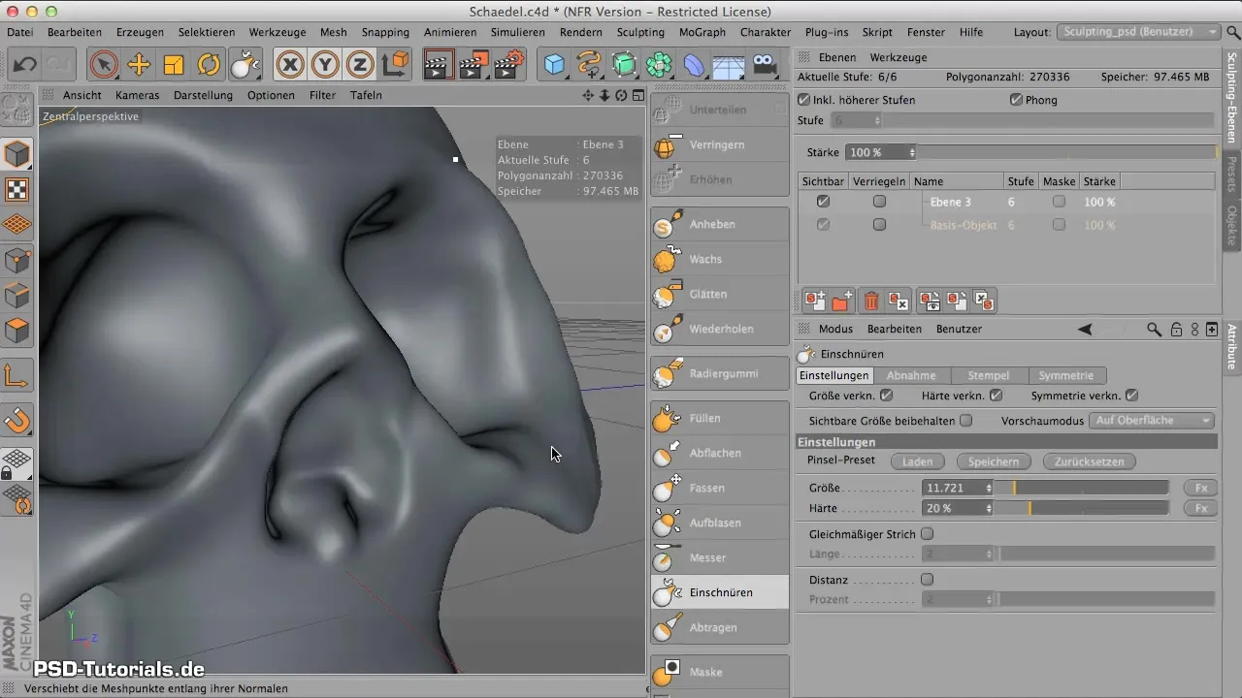This screenshot has width=1242, height=698.
Task: Adjust the Größe slider bar
Action: click(x=1084, y=488)
